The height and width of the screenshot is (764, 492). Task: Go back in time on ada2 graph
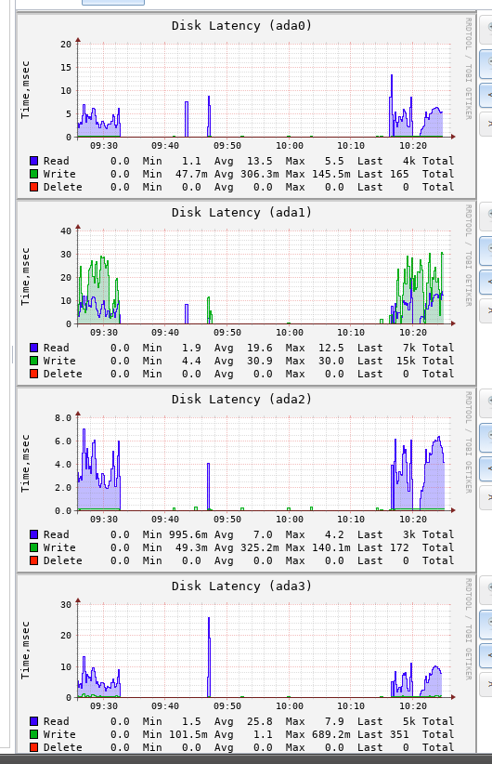486,468
